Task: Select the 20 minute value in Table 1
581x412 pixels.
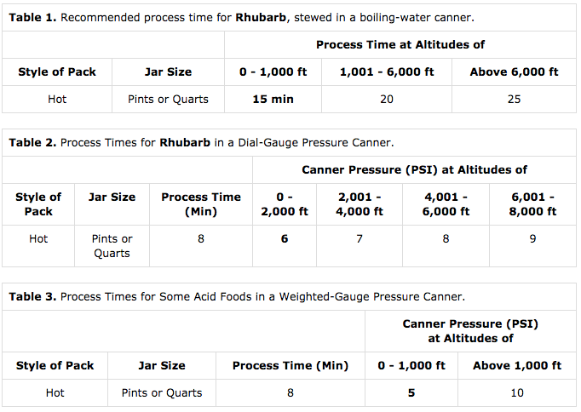Action: click(x=385, y=99)
